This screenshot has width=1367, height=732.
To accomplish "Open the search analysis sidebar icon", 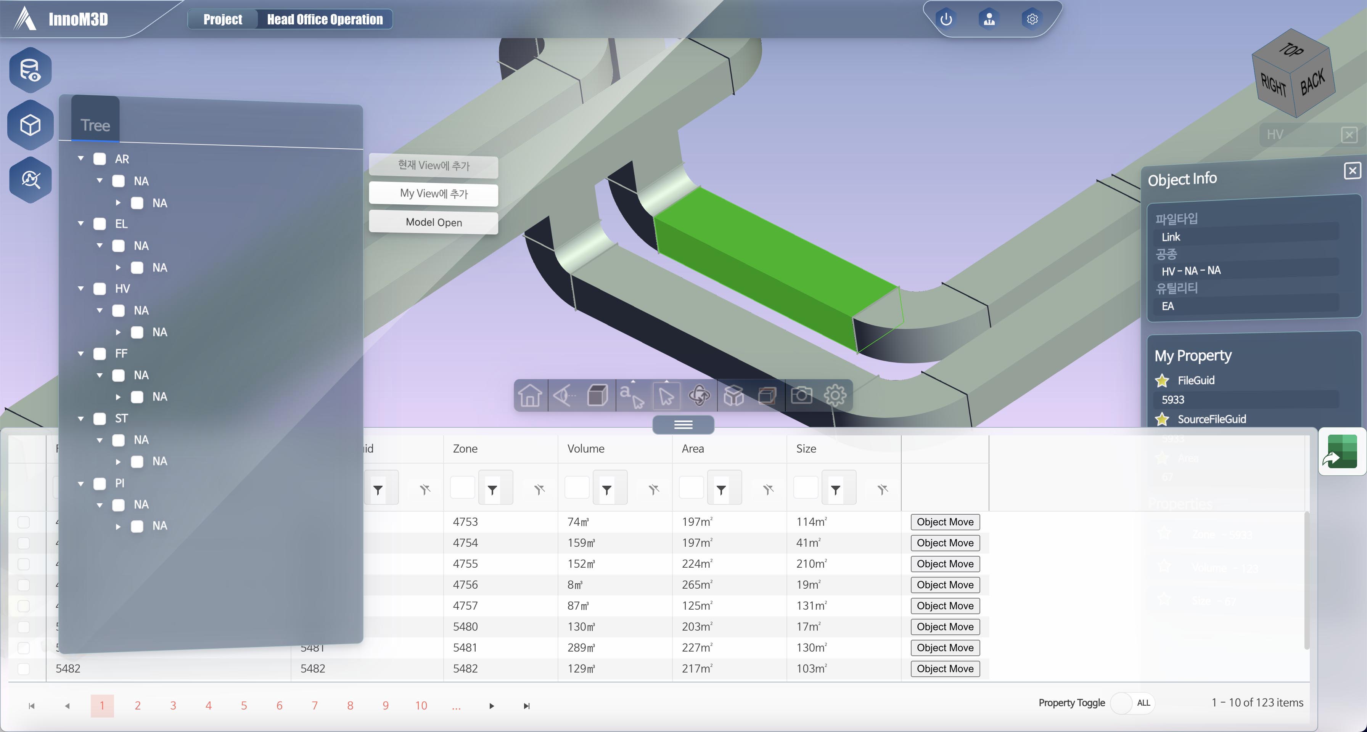I will [x=30, y=180].
